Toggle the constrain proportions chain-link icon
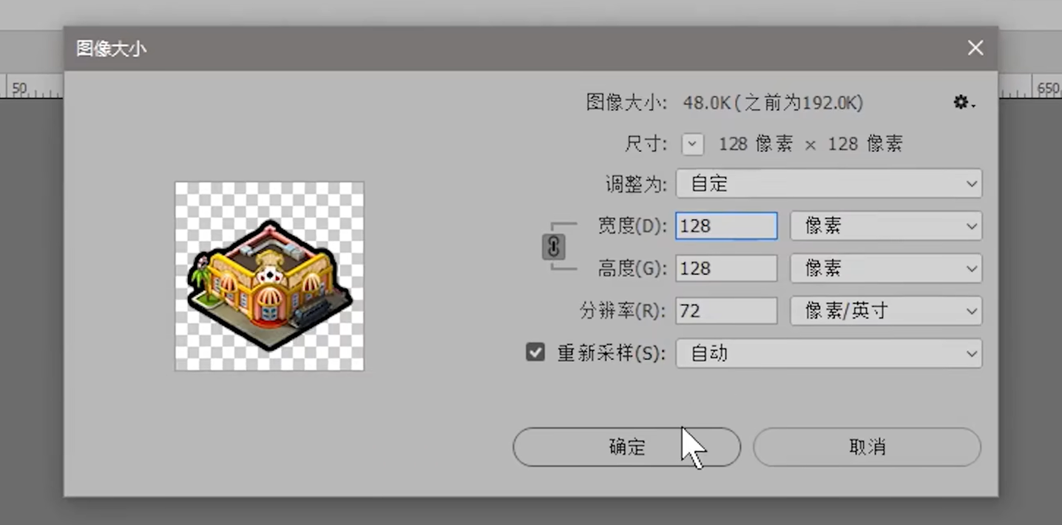This screenshot has width=1062, height=525. click(x=553, y=246)
